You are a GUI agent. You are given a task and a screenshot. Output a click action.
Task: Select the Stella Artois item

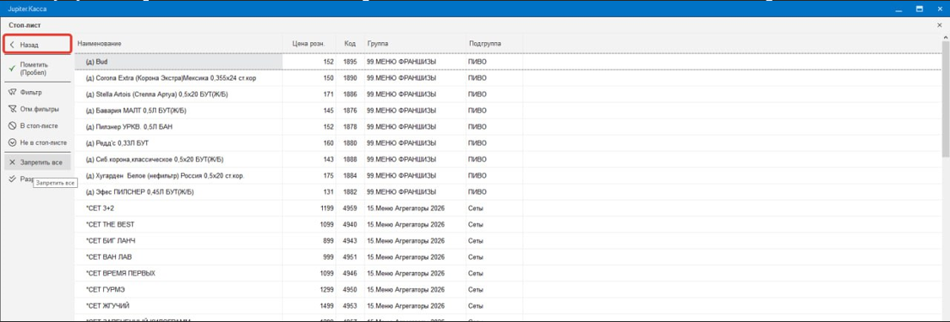[508, 94]
